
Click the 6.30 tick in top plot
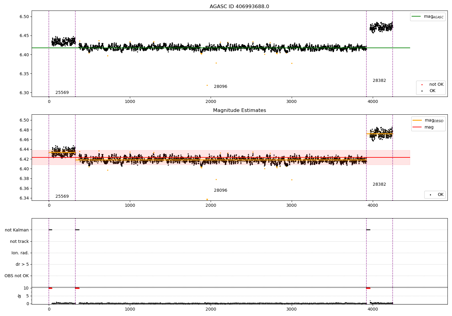(x=24, y=93)
